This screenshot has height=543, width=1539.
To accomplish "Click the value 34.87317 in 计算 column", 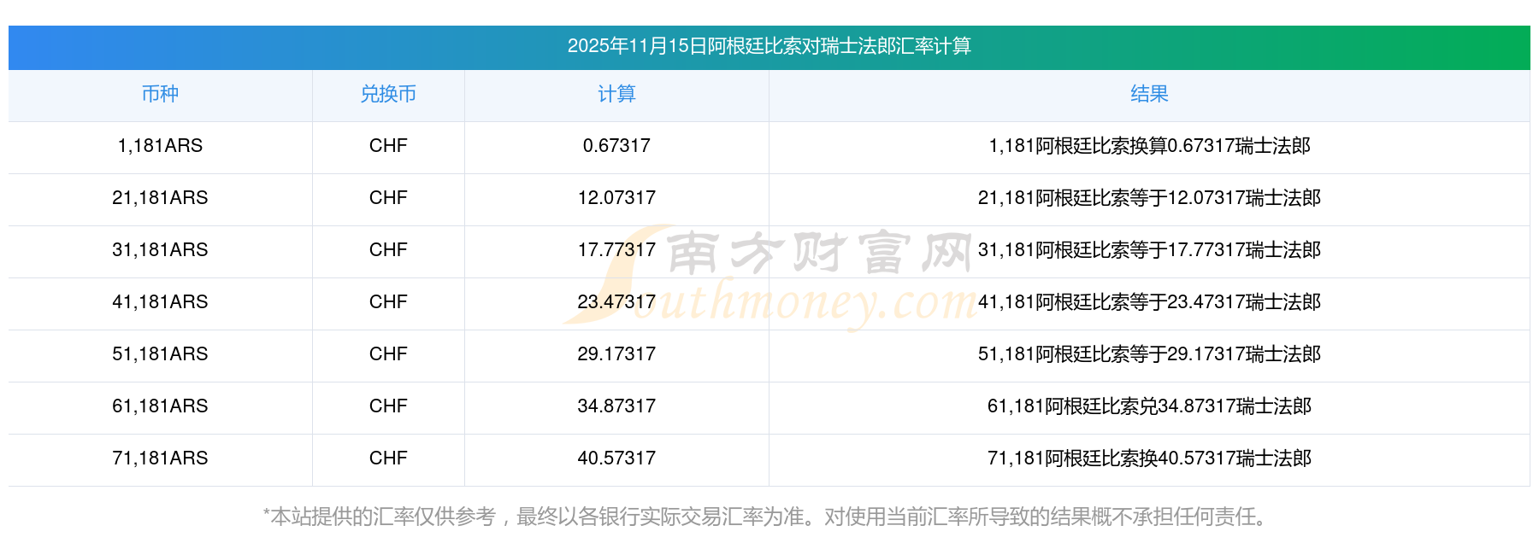I will [616, 406].
